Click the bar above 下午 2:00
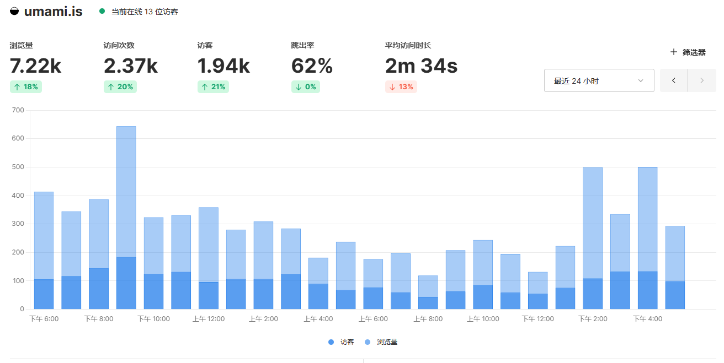This screenshot has width=724, height=363. (x=593, y=238)
